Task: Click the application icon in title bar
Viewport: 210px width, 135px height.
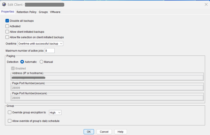Action: pos(4,4)
